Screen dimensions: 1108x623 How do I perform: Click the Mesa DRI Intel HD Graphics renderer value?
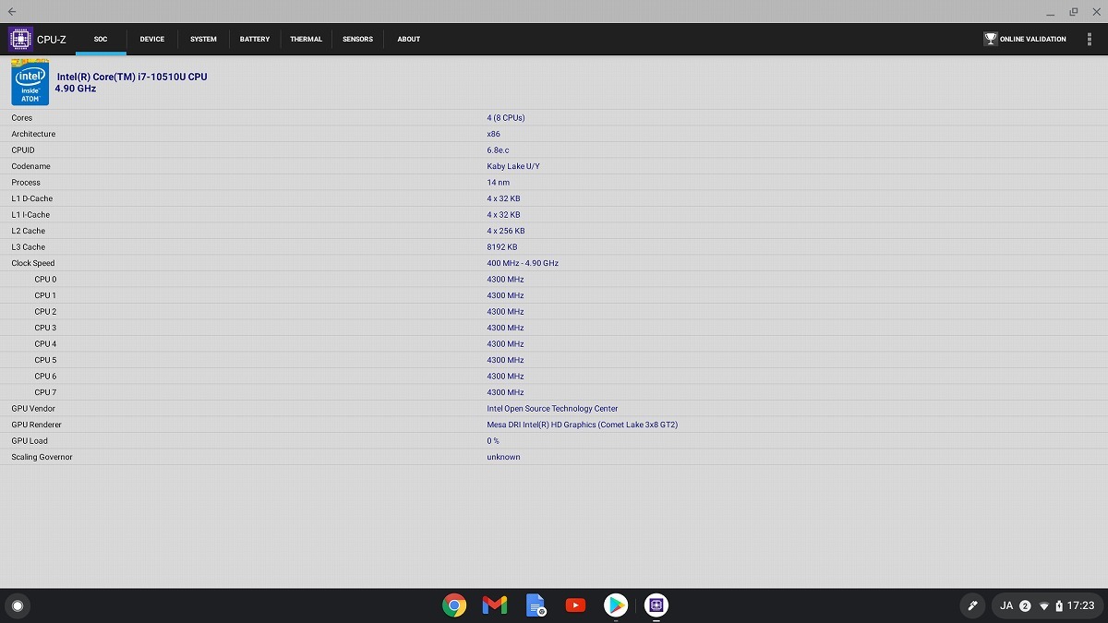[583, 425]
